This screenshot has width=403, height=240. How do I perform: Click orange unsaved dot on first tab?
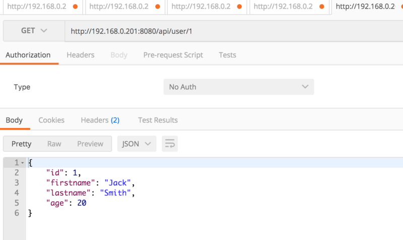76,7
